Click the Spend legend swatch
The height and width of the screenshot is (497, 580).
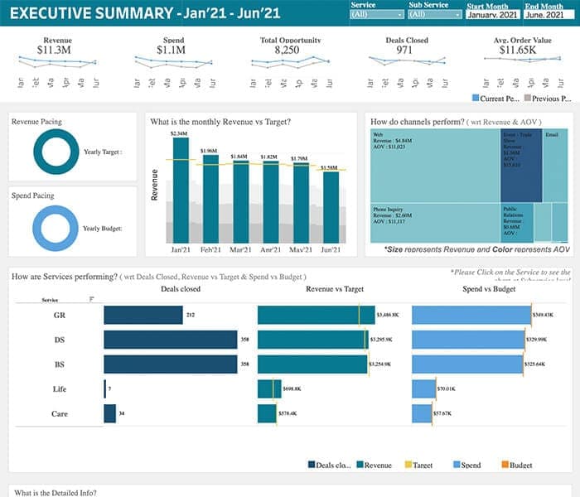click(x=457, y=465)
